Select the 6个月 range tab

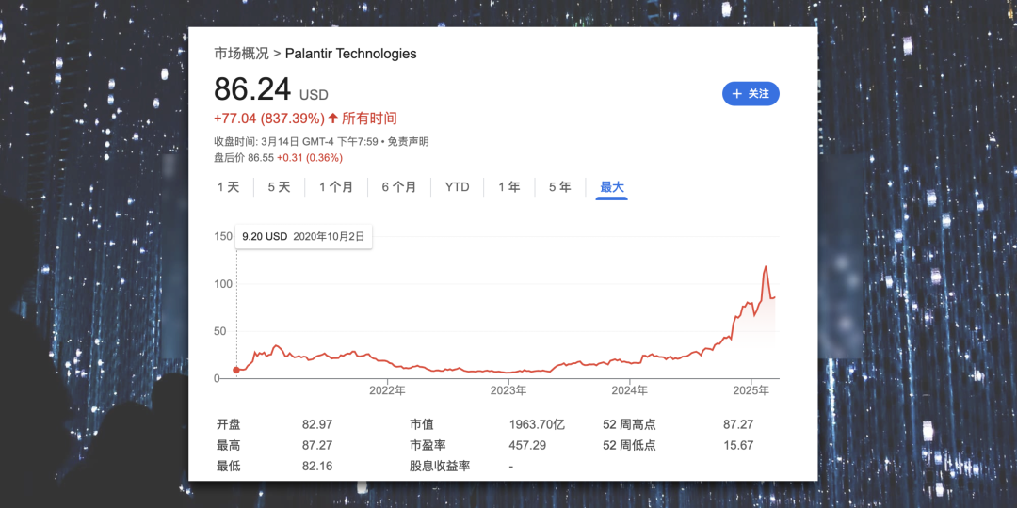tap(398, 187)
